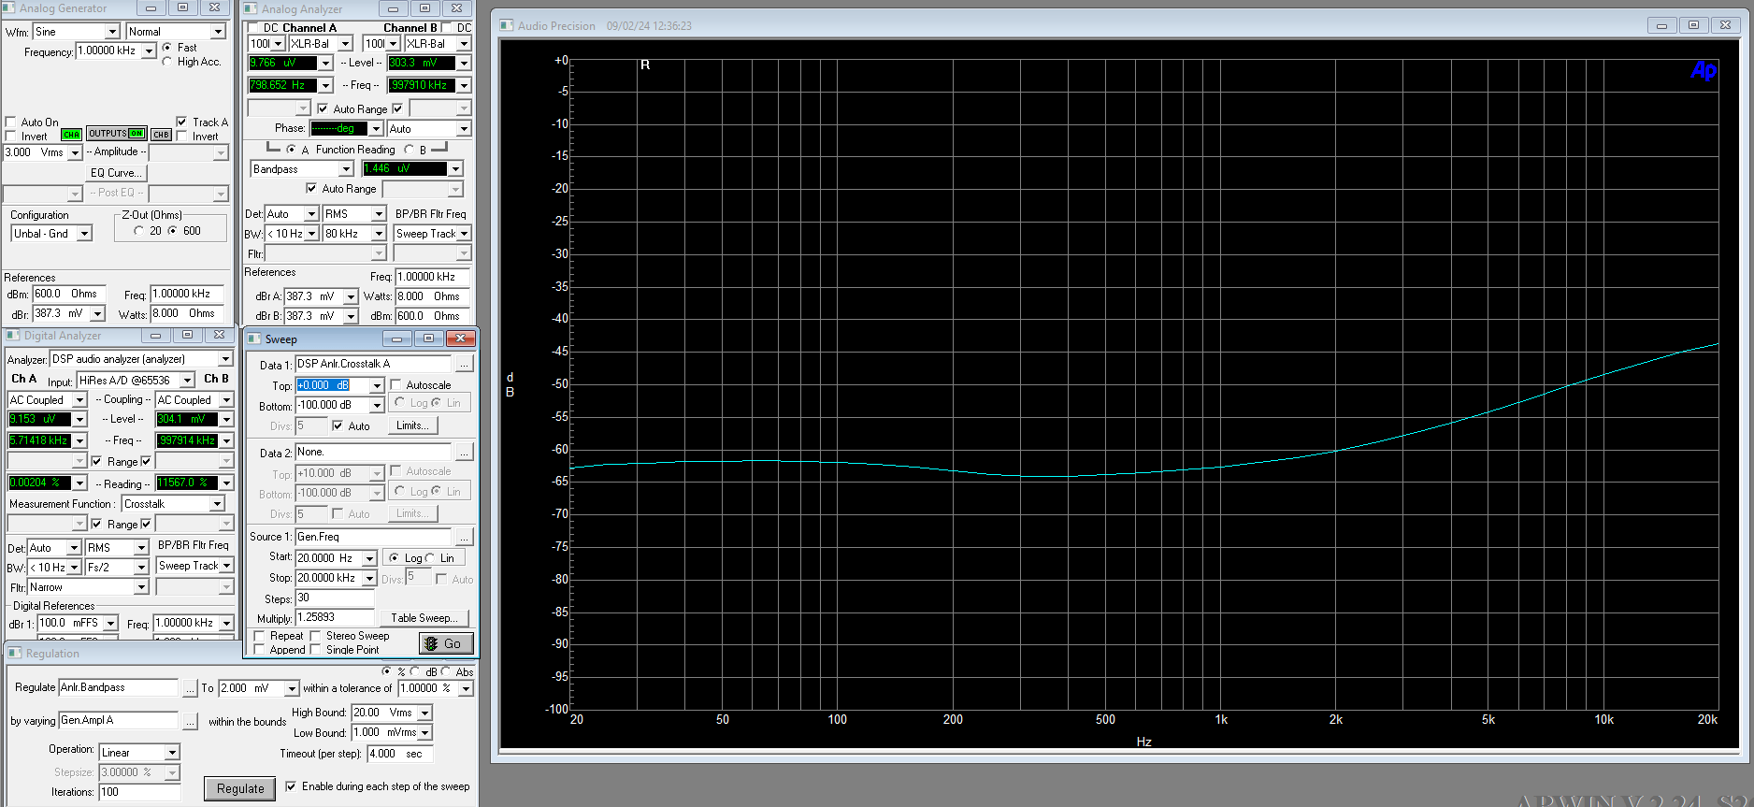Enable the Append checkbox
1754x807 pixels.
pyautogui.click(x=260, y=650)
